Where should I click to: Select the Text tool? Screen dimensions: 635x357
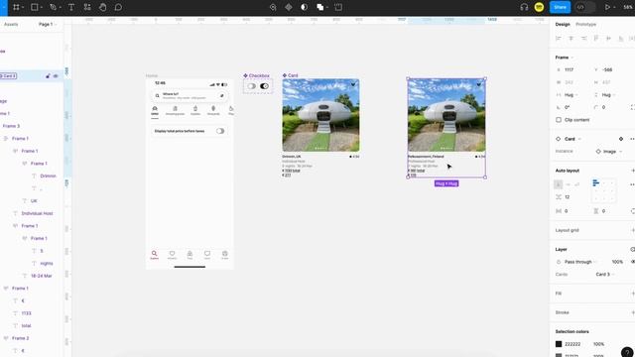pyautogui.click(x=71, y=7)
